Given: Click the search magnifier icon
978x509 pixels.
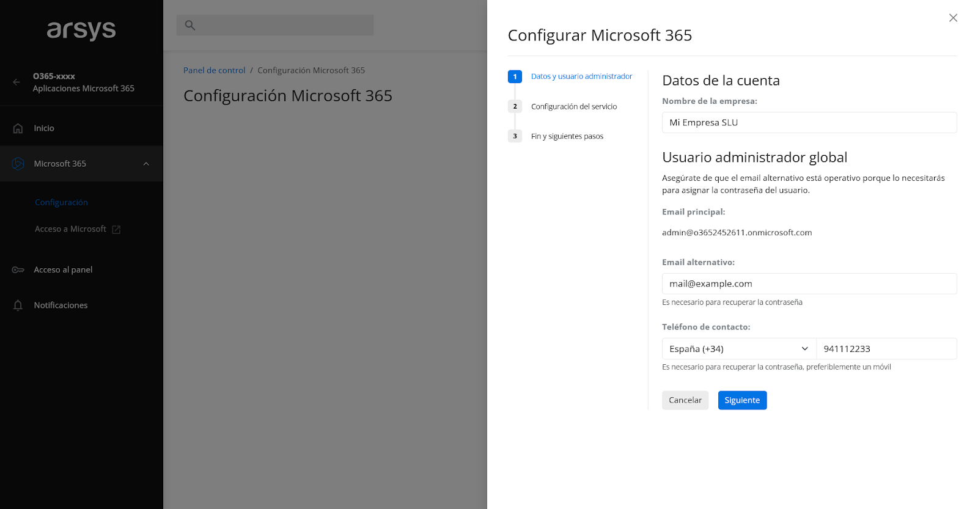Looking at the screenshot, I should pyautogui.click(x=190, y=25).
